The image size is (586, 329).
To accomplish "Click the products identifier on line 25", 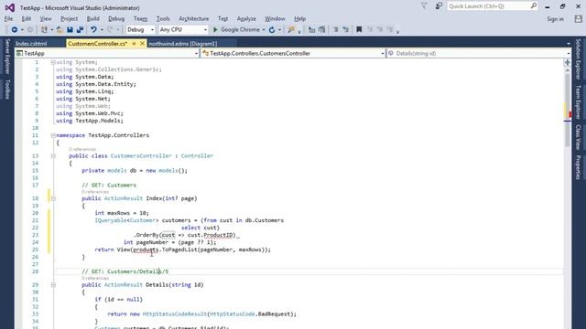I will coord(146,249).
